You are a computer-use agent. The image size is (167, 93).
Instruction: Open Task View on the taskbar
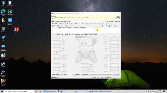40,91
